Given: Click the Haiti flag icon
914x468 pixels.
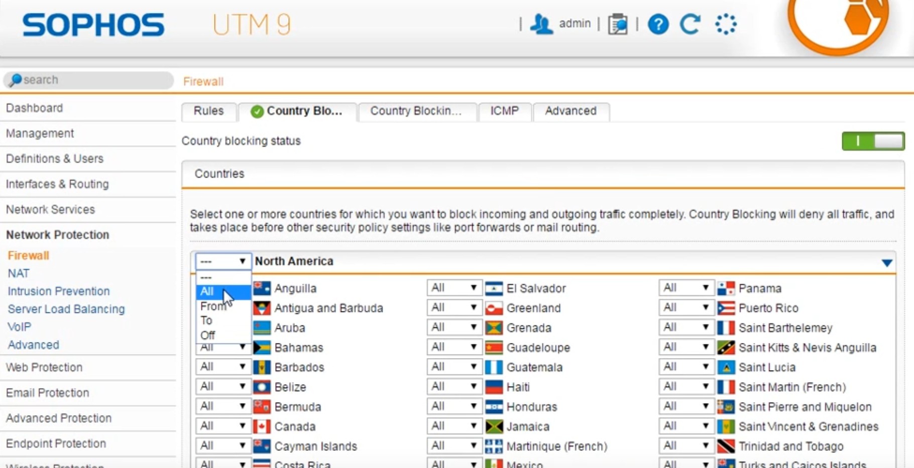Looking at the screenshot, I should [x=494, y=387].
